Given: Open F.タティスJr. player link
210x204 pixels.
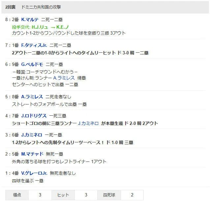Looking at the screenshot, I should 34,45.
